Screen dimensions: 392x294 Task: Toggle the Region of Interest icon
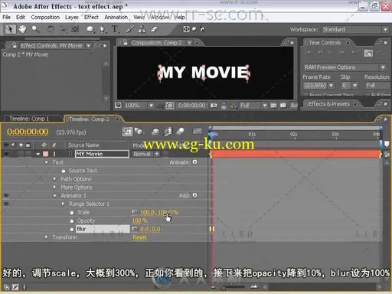273,106
